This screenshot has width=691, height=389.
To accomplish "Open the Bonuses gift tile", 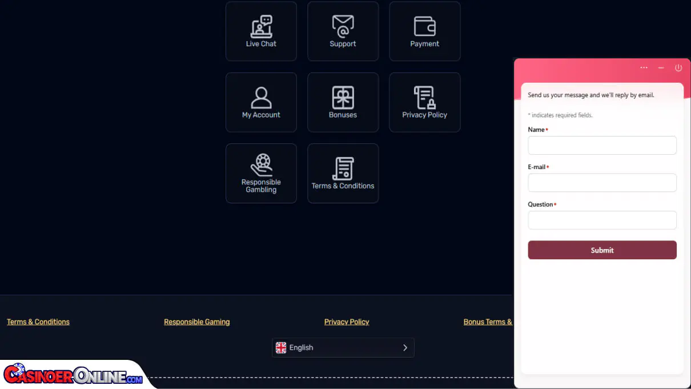I will pyautogui.click(x=343, y=102).
